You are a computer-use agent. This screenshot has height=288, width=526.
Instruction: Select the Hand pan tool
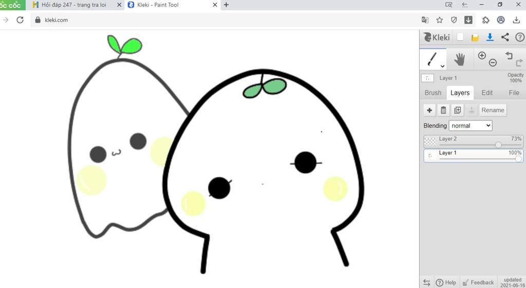pos(459,59)
